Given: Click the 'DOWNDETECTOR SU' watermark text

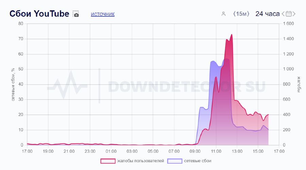Looking at the screenshot, I should pyautogui.click(x=186, y=86).
